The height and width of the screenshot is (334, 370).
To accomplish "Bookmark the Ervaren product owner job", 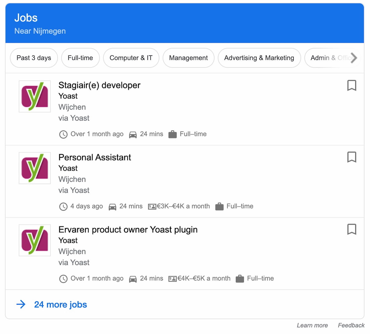I will [x=351, y=229].
